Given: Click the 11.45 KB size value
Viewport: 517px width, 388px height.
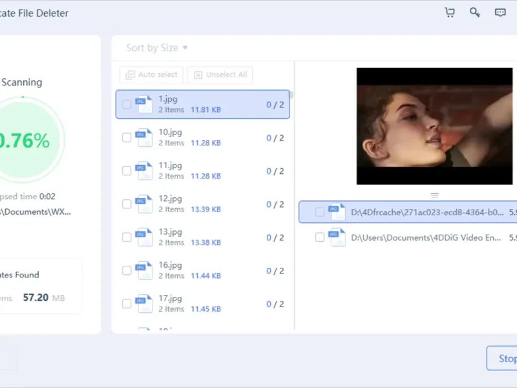Looking at the screenshot, I should (x=206, y=309).
